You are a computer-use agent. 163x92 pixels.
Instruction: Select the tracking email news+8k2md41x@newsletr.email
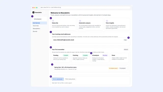click(x=64, y=40)
